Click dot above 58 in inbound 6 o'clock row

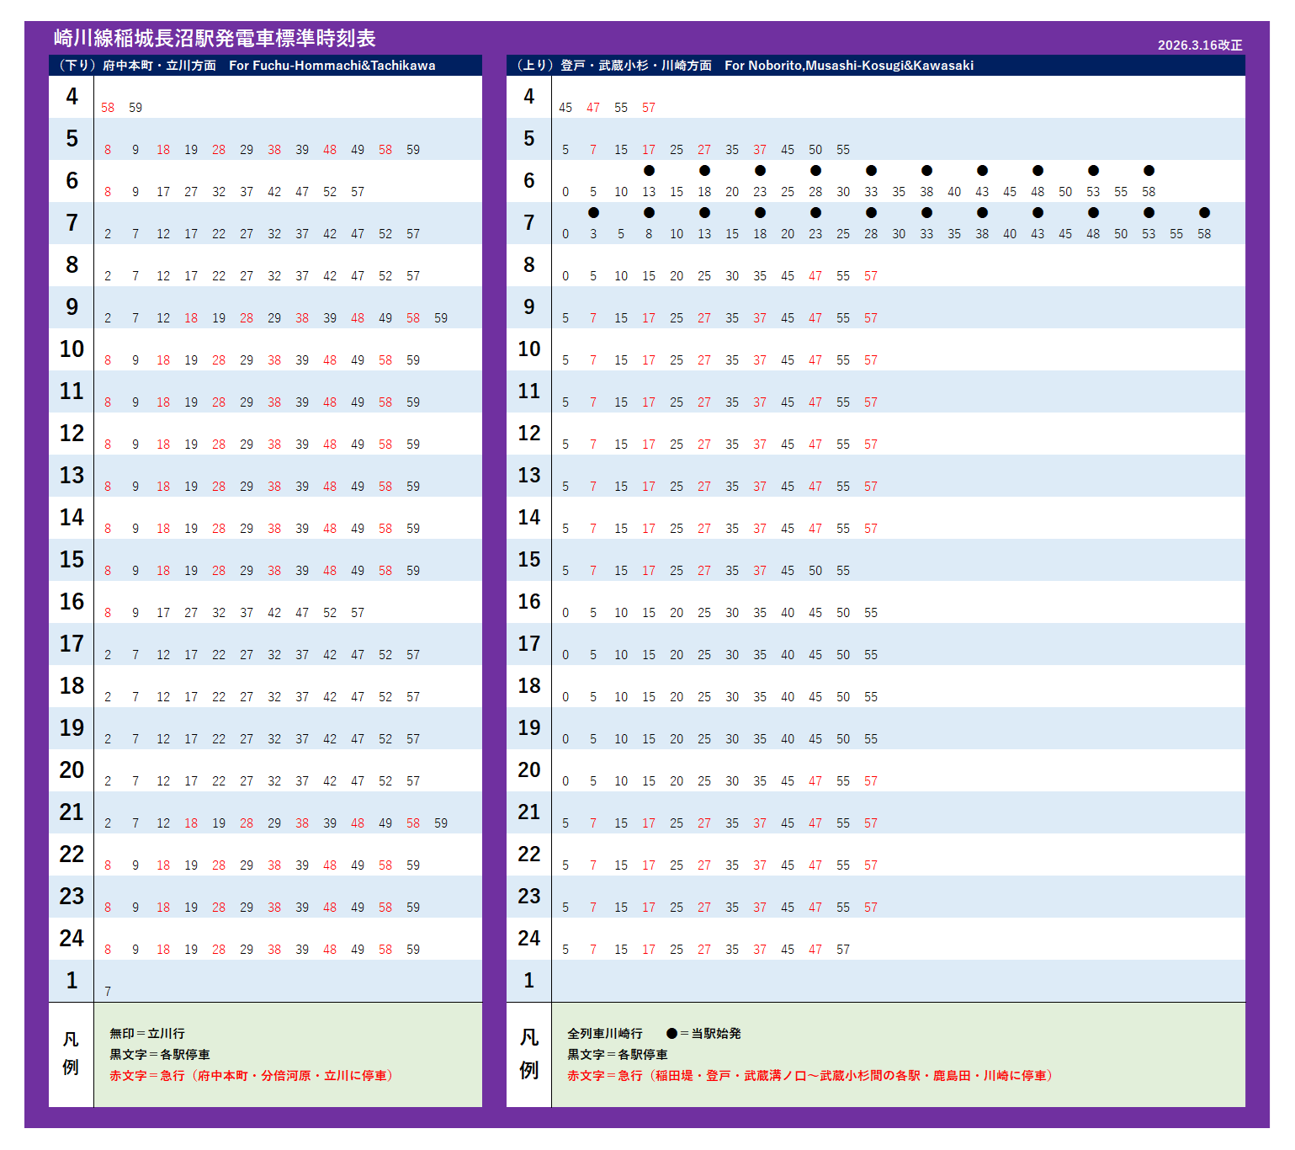click(x=1149, y=171)
